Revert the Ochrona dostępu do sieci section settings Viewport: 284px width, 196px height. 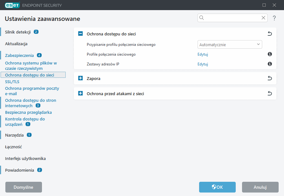coord(269,34)
